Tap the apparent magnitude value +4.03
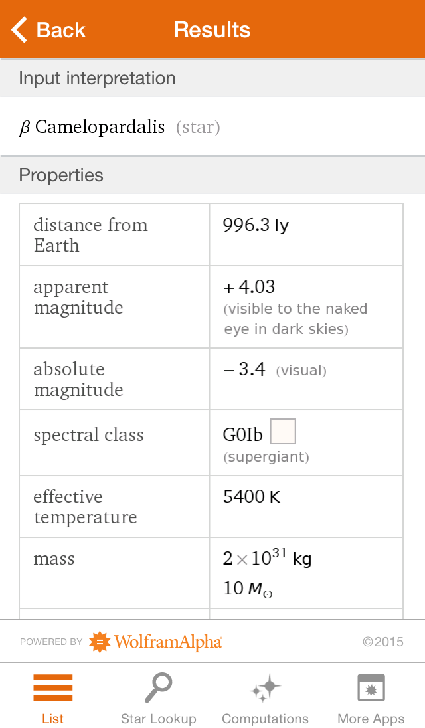The height and width of the screenshot is (728, 425). [x=250, y=287]
